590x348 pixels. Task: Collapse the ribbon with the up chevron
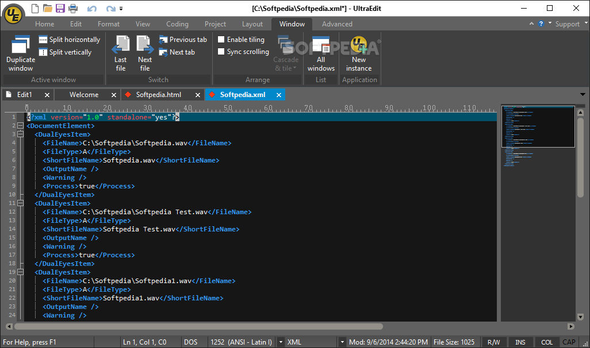click(x=531, y=24)
